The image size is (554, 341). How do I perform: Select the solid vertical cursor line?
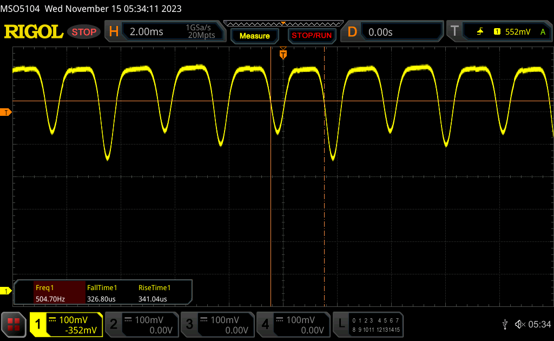tap(271, 176)
